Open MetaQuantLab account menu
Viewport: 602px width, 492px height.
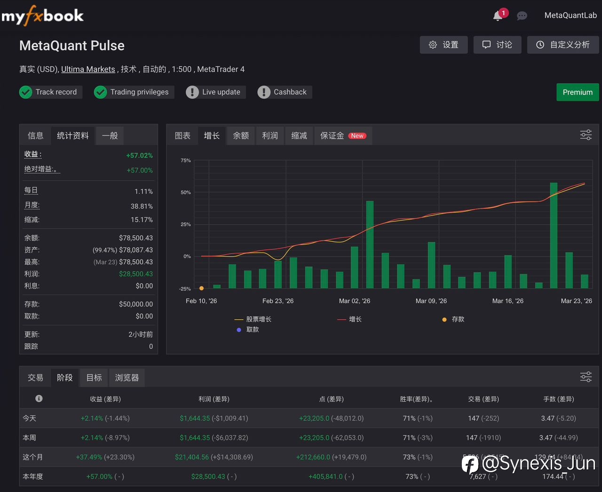click(x=570, y=16)
